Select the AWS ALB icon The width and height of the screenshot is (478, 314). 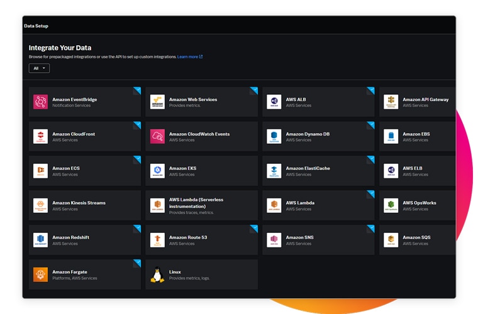tap(274, 102)
